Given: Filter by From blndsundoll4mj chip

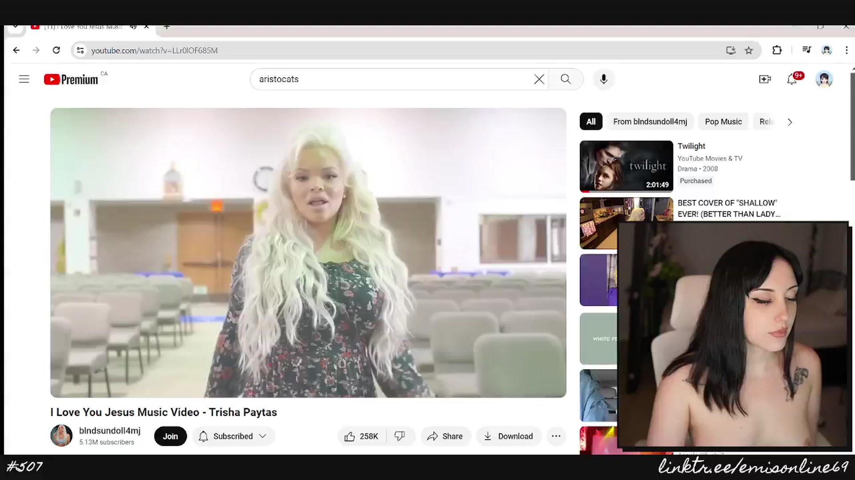Looking at the screenshot, I should (650, 122).
